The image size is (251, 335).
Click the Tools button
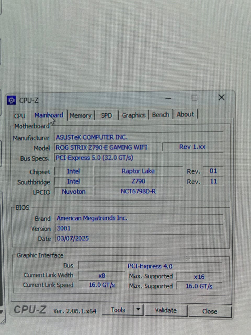point(118,310)
